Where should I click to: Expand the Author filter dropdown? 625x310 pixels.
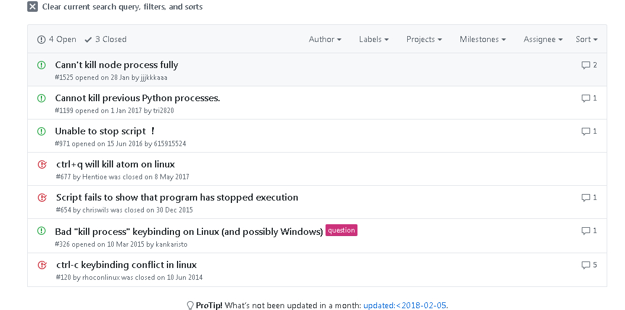(325, 39)
